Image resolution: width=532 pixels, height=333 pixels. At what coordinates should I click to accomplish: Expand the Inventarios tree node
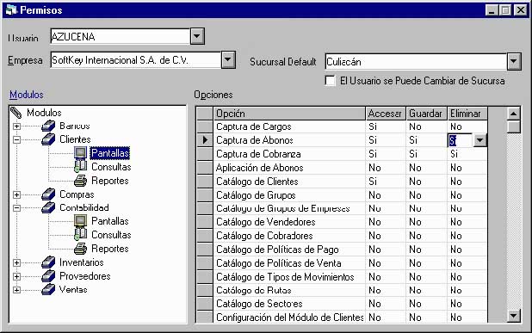[x=16, y=262]
